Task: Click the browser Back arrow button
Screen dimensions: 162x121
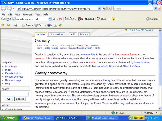Action: pyautogui.click(x=3, y=9)
